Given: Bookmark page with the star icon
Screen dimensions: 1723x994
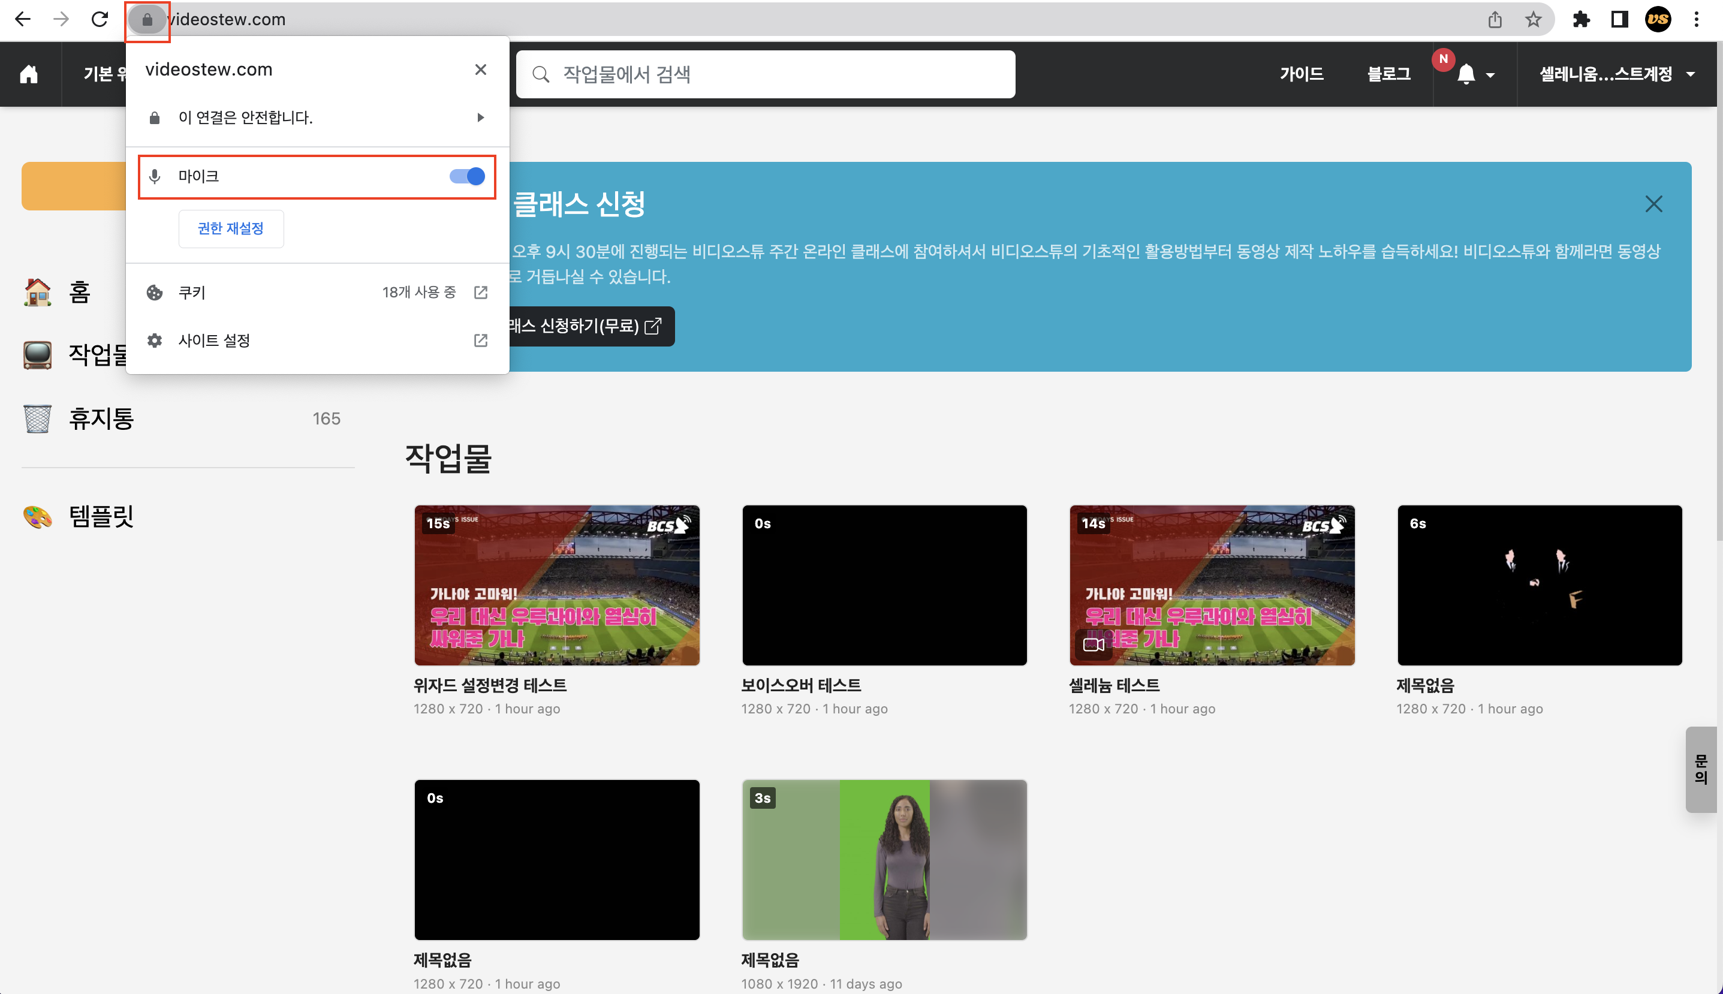Looking at the screenshot, I should [1533, 19].
